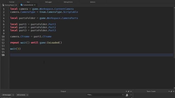The image size is (175, 98).
Task: Click line number 1 in the gutter
Action: [4, 9]
